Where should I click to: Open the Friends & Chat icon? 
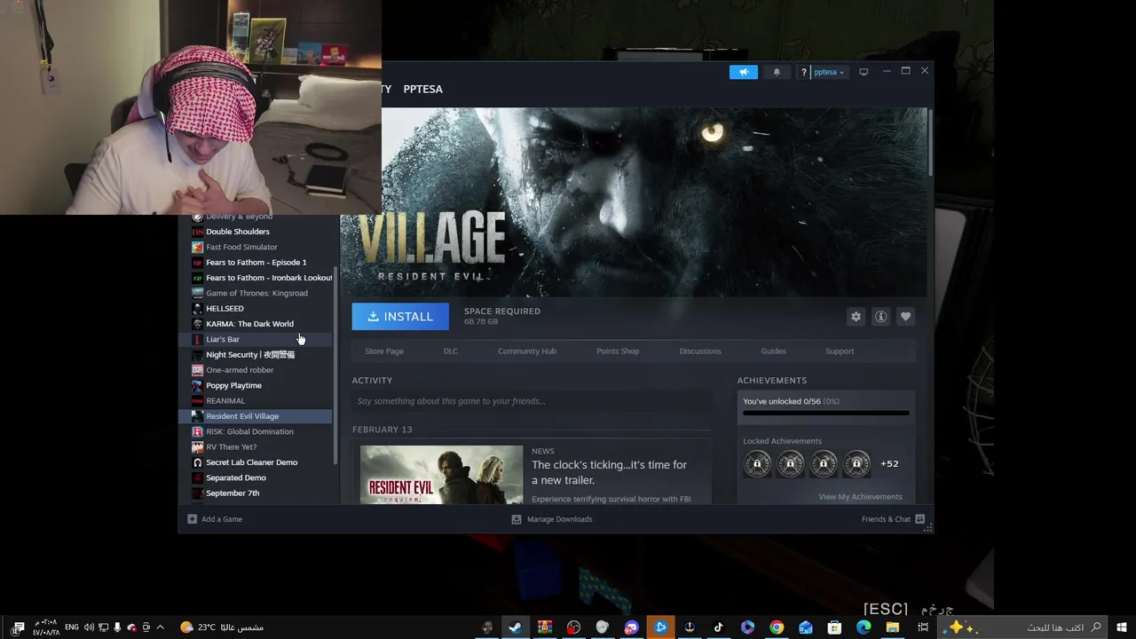(x=920, y=519)
